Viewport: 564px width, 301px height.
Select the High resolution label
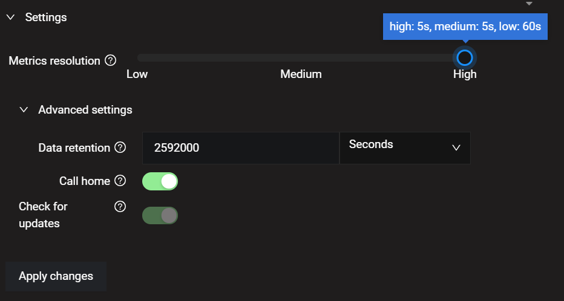pyautogui.click(x=465, y=74)
